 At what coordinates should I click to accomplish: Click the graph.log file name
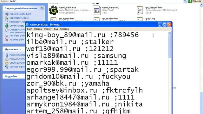click(x=150, y=19)
